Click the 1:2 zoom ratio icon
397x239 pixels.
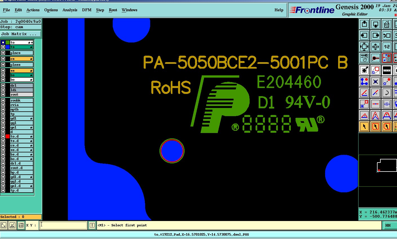pos(387,47)
